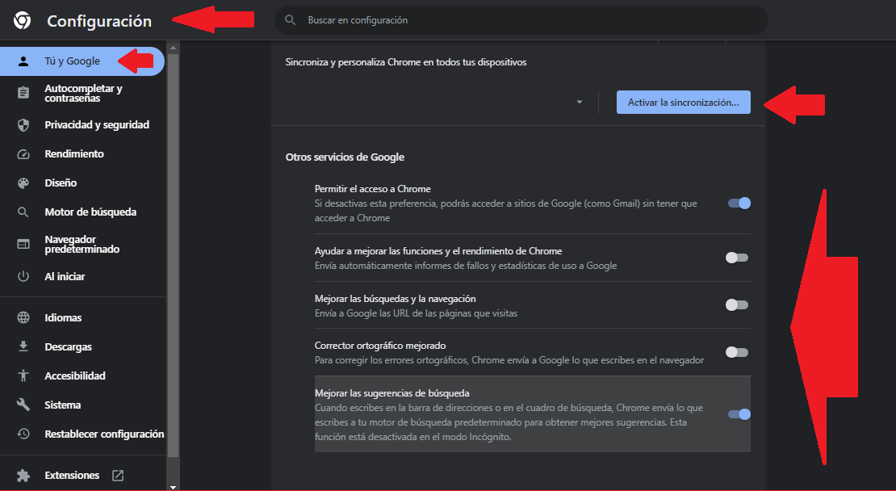Expand the account dropdown arrow beside sync button
896x491 pixels.
[x=580, y=103]
